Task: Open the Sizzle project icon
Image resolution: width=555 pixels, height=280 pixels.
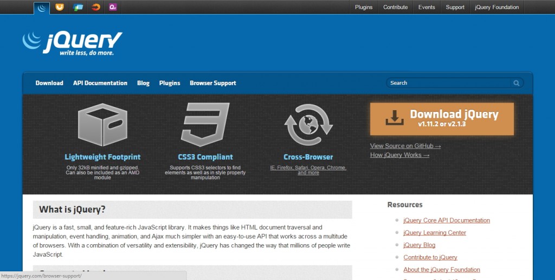Action: (x=95, y=7)
